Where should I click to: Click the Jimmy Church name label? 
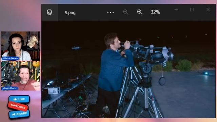click(10, 88)
